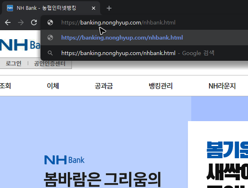Open the 조회 menu
The image size is (248, 188).
point(5,86)
